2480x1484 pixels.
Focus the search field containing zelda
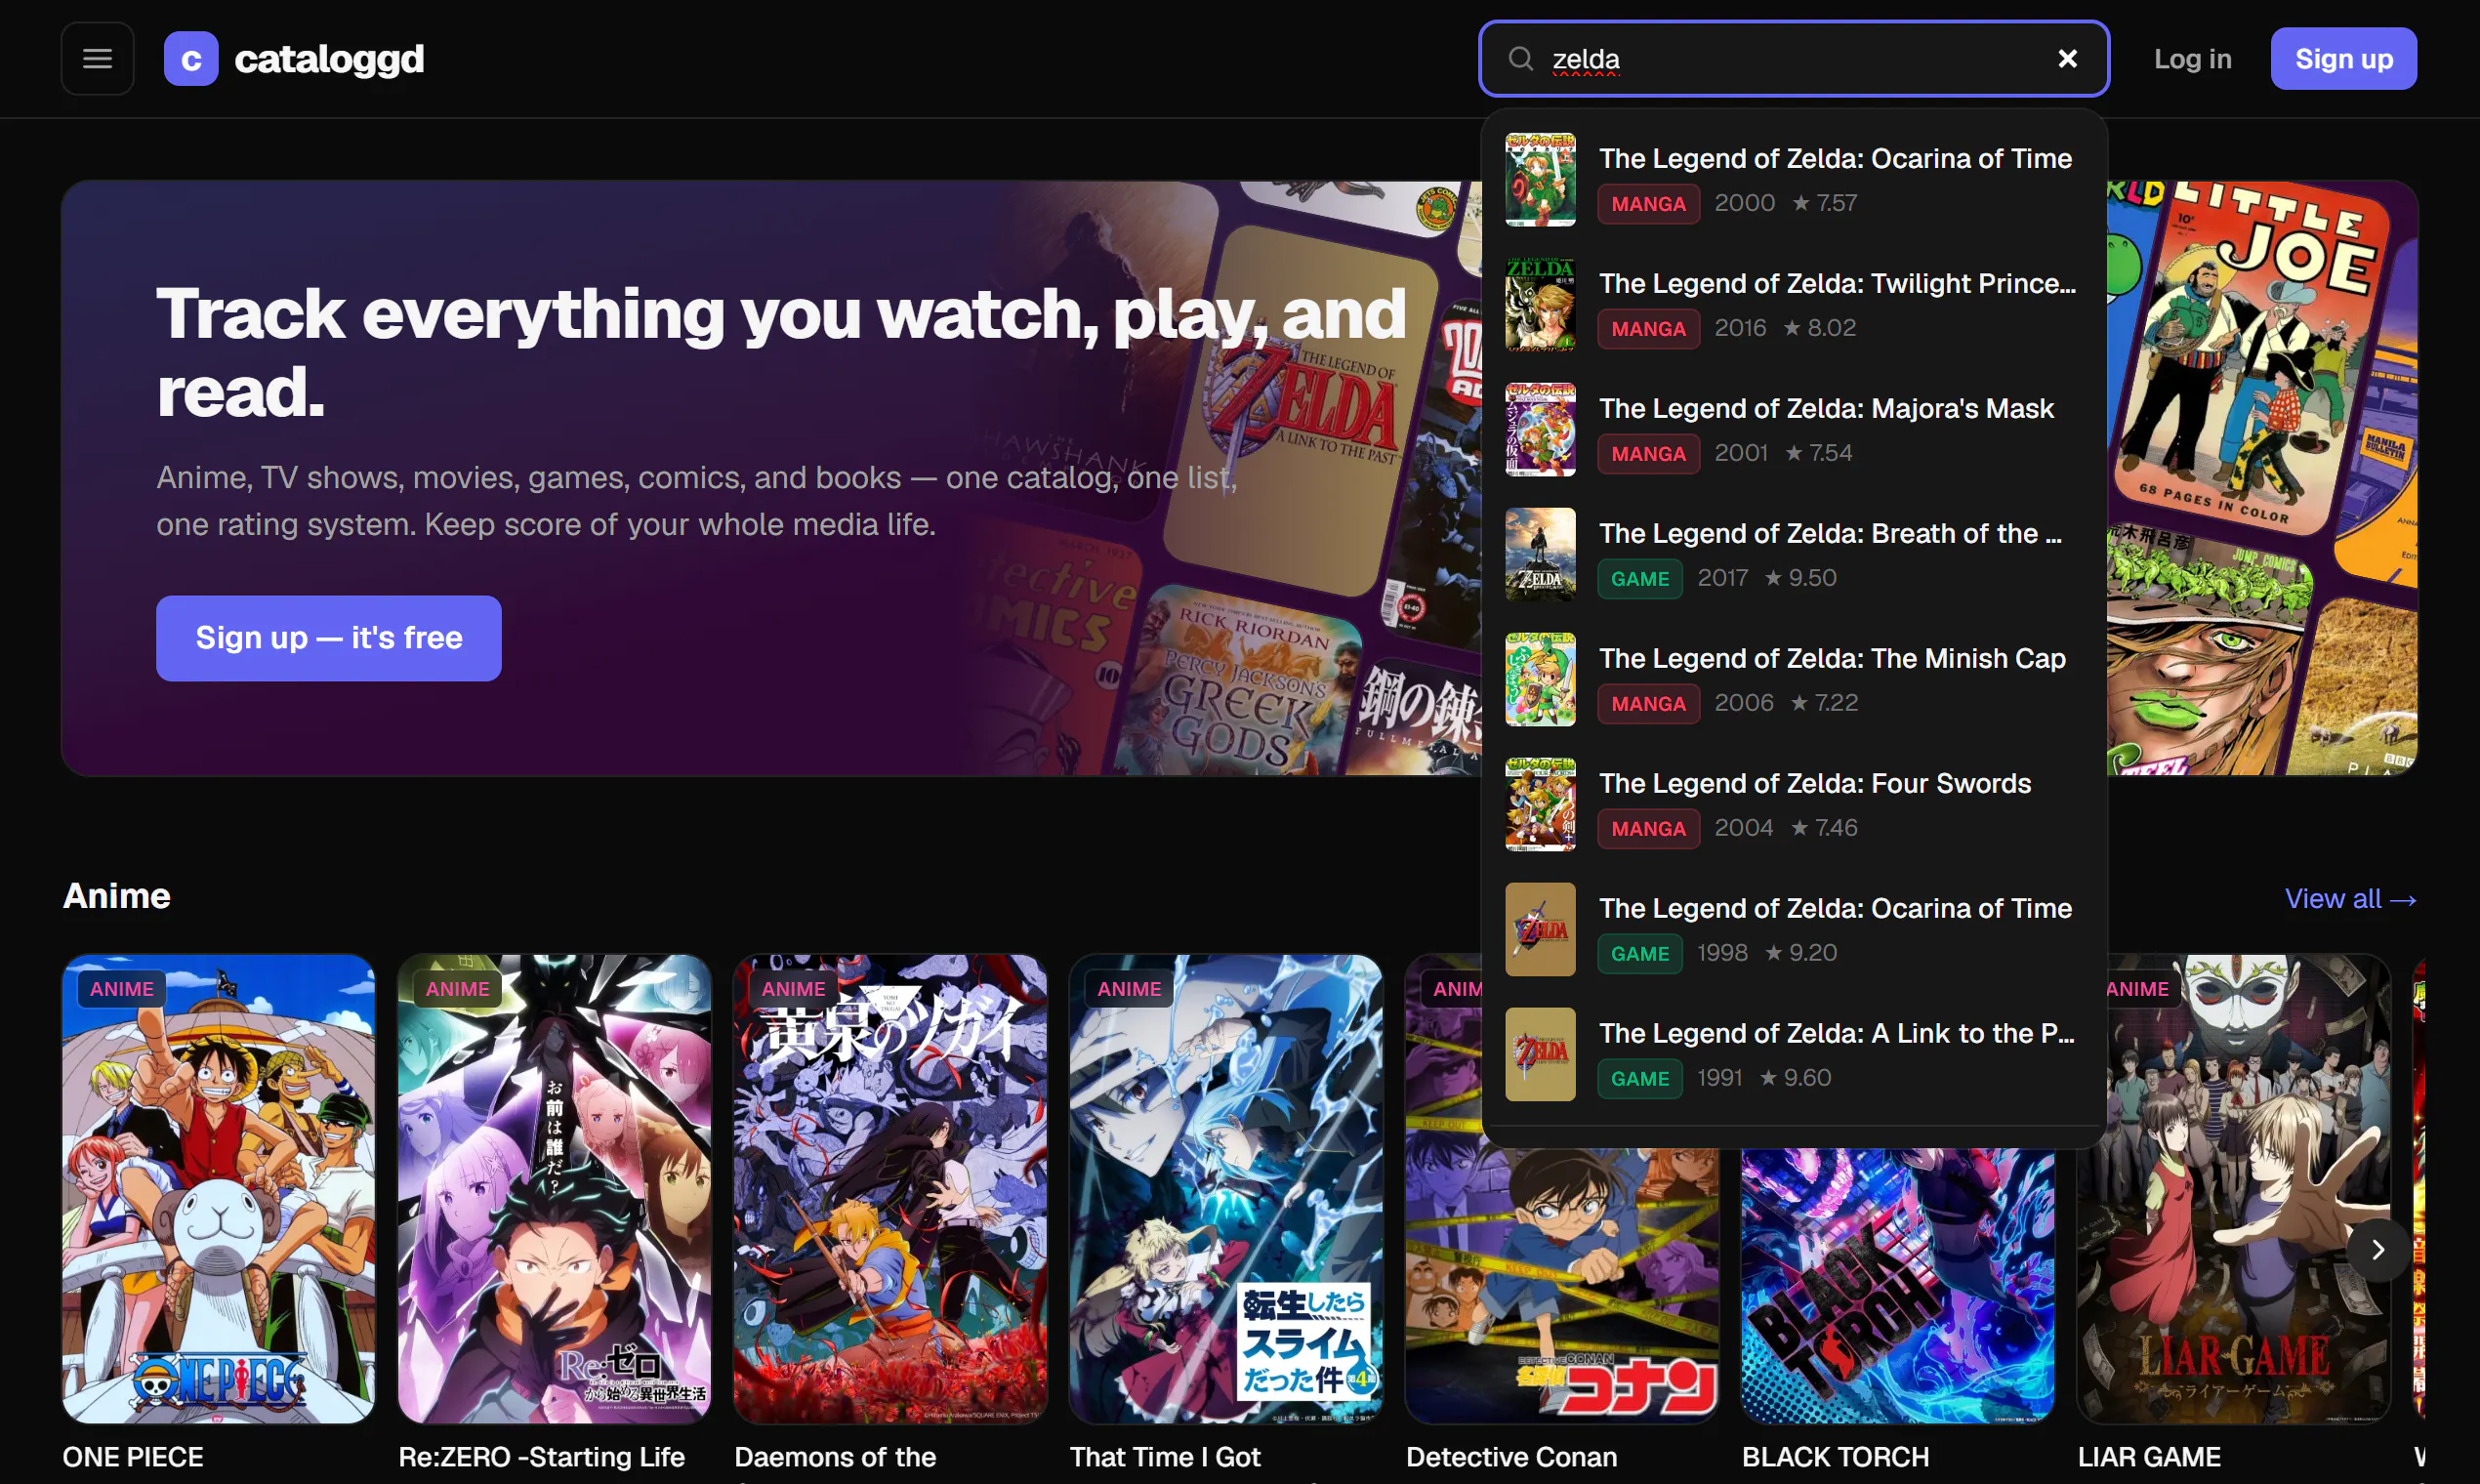(x=1794, y=59)
